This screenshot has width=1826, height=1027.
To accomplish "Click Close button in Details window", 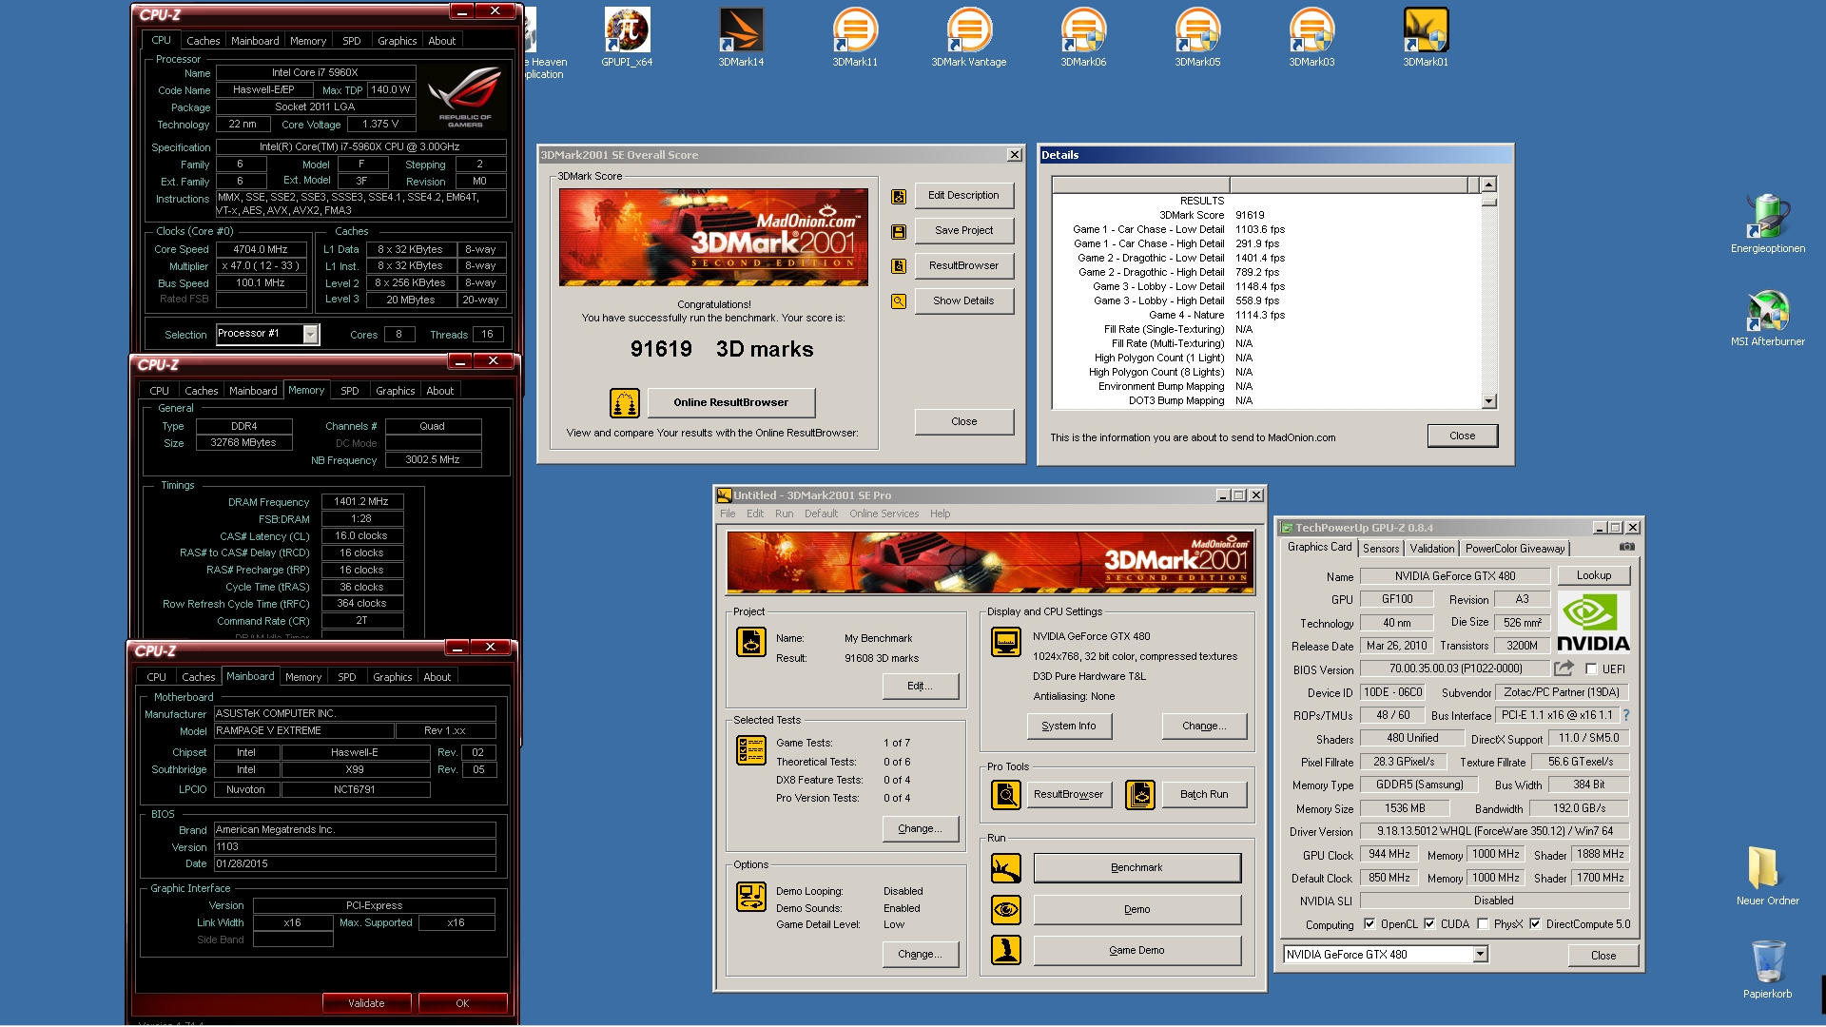I will click(x=1462, y=436).
